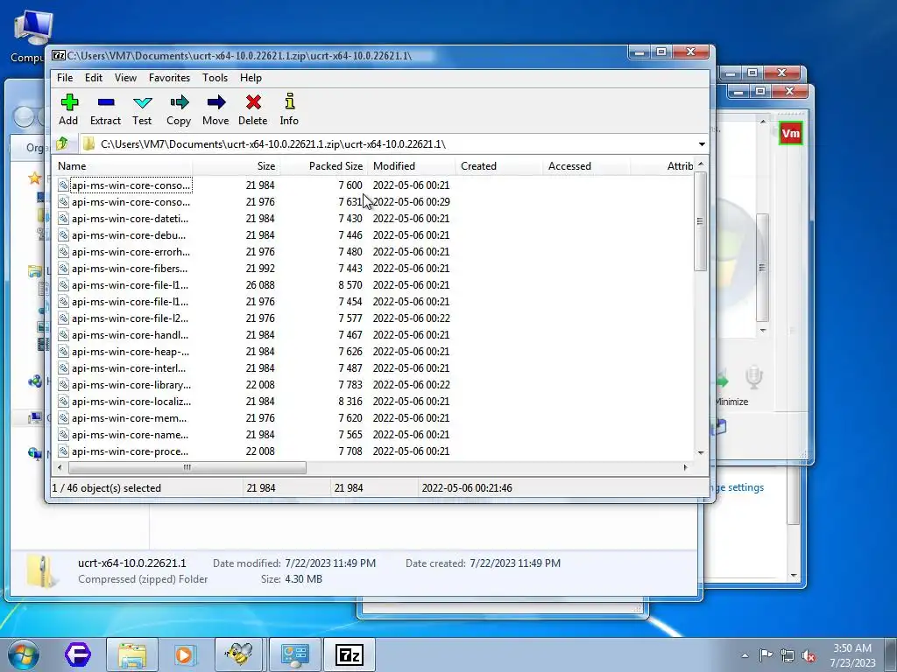This screenshot has height=672, width=897.
Task: Click the horizontal scrollbar right arrow
Action: coord(685,467)
